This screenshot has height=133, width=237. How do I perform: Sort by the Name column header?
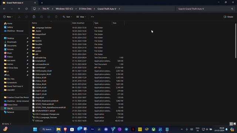(x=51, y=23)
